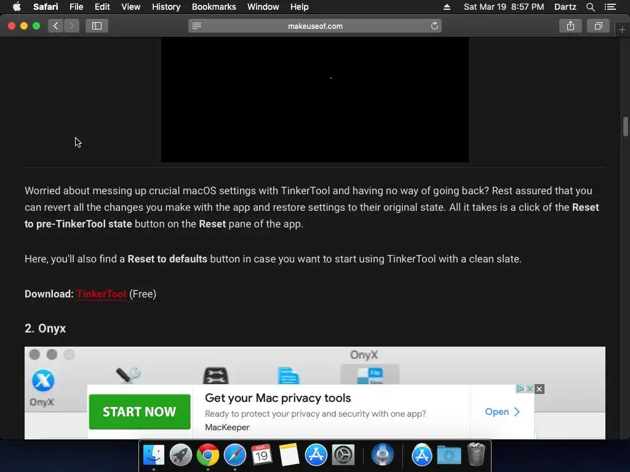
Task: Open the Downloads folder in Dock
Action: pyautogui.click(x=449, y=455)
